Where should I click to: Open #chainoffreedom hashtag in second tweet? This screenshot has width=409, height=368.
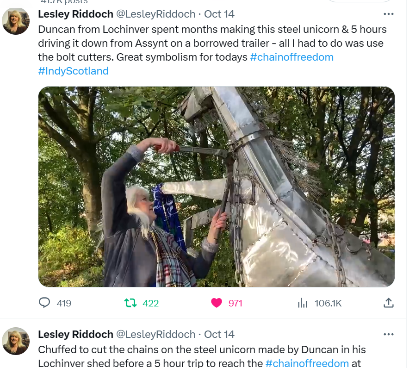coord(307,363)
